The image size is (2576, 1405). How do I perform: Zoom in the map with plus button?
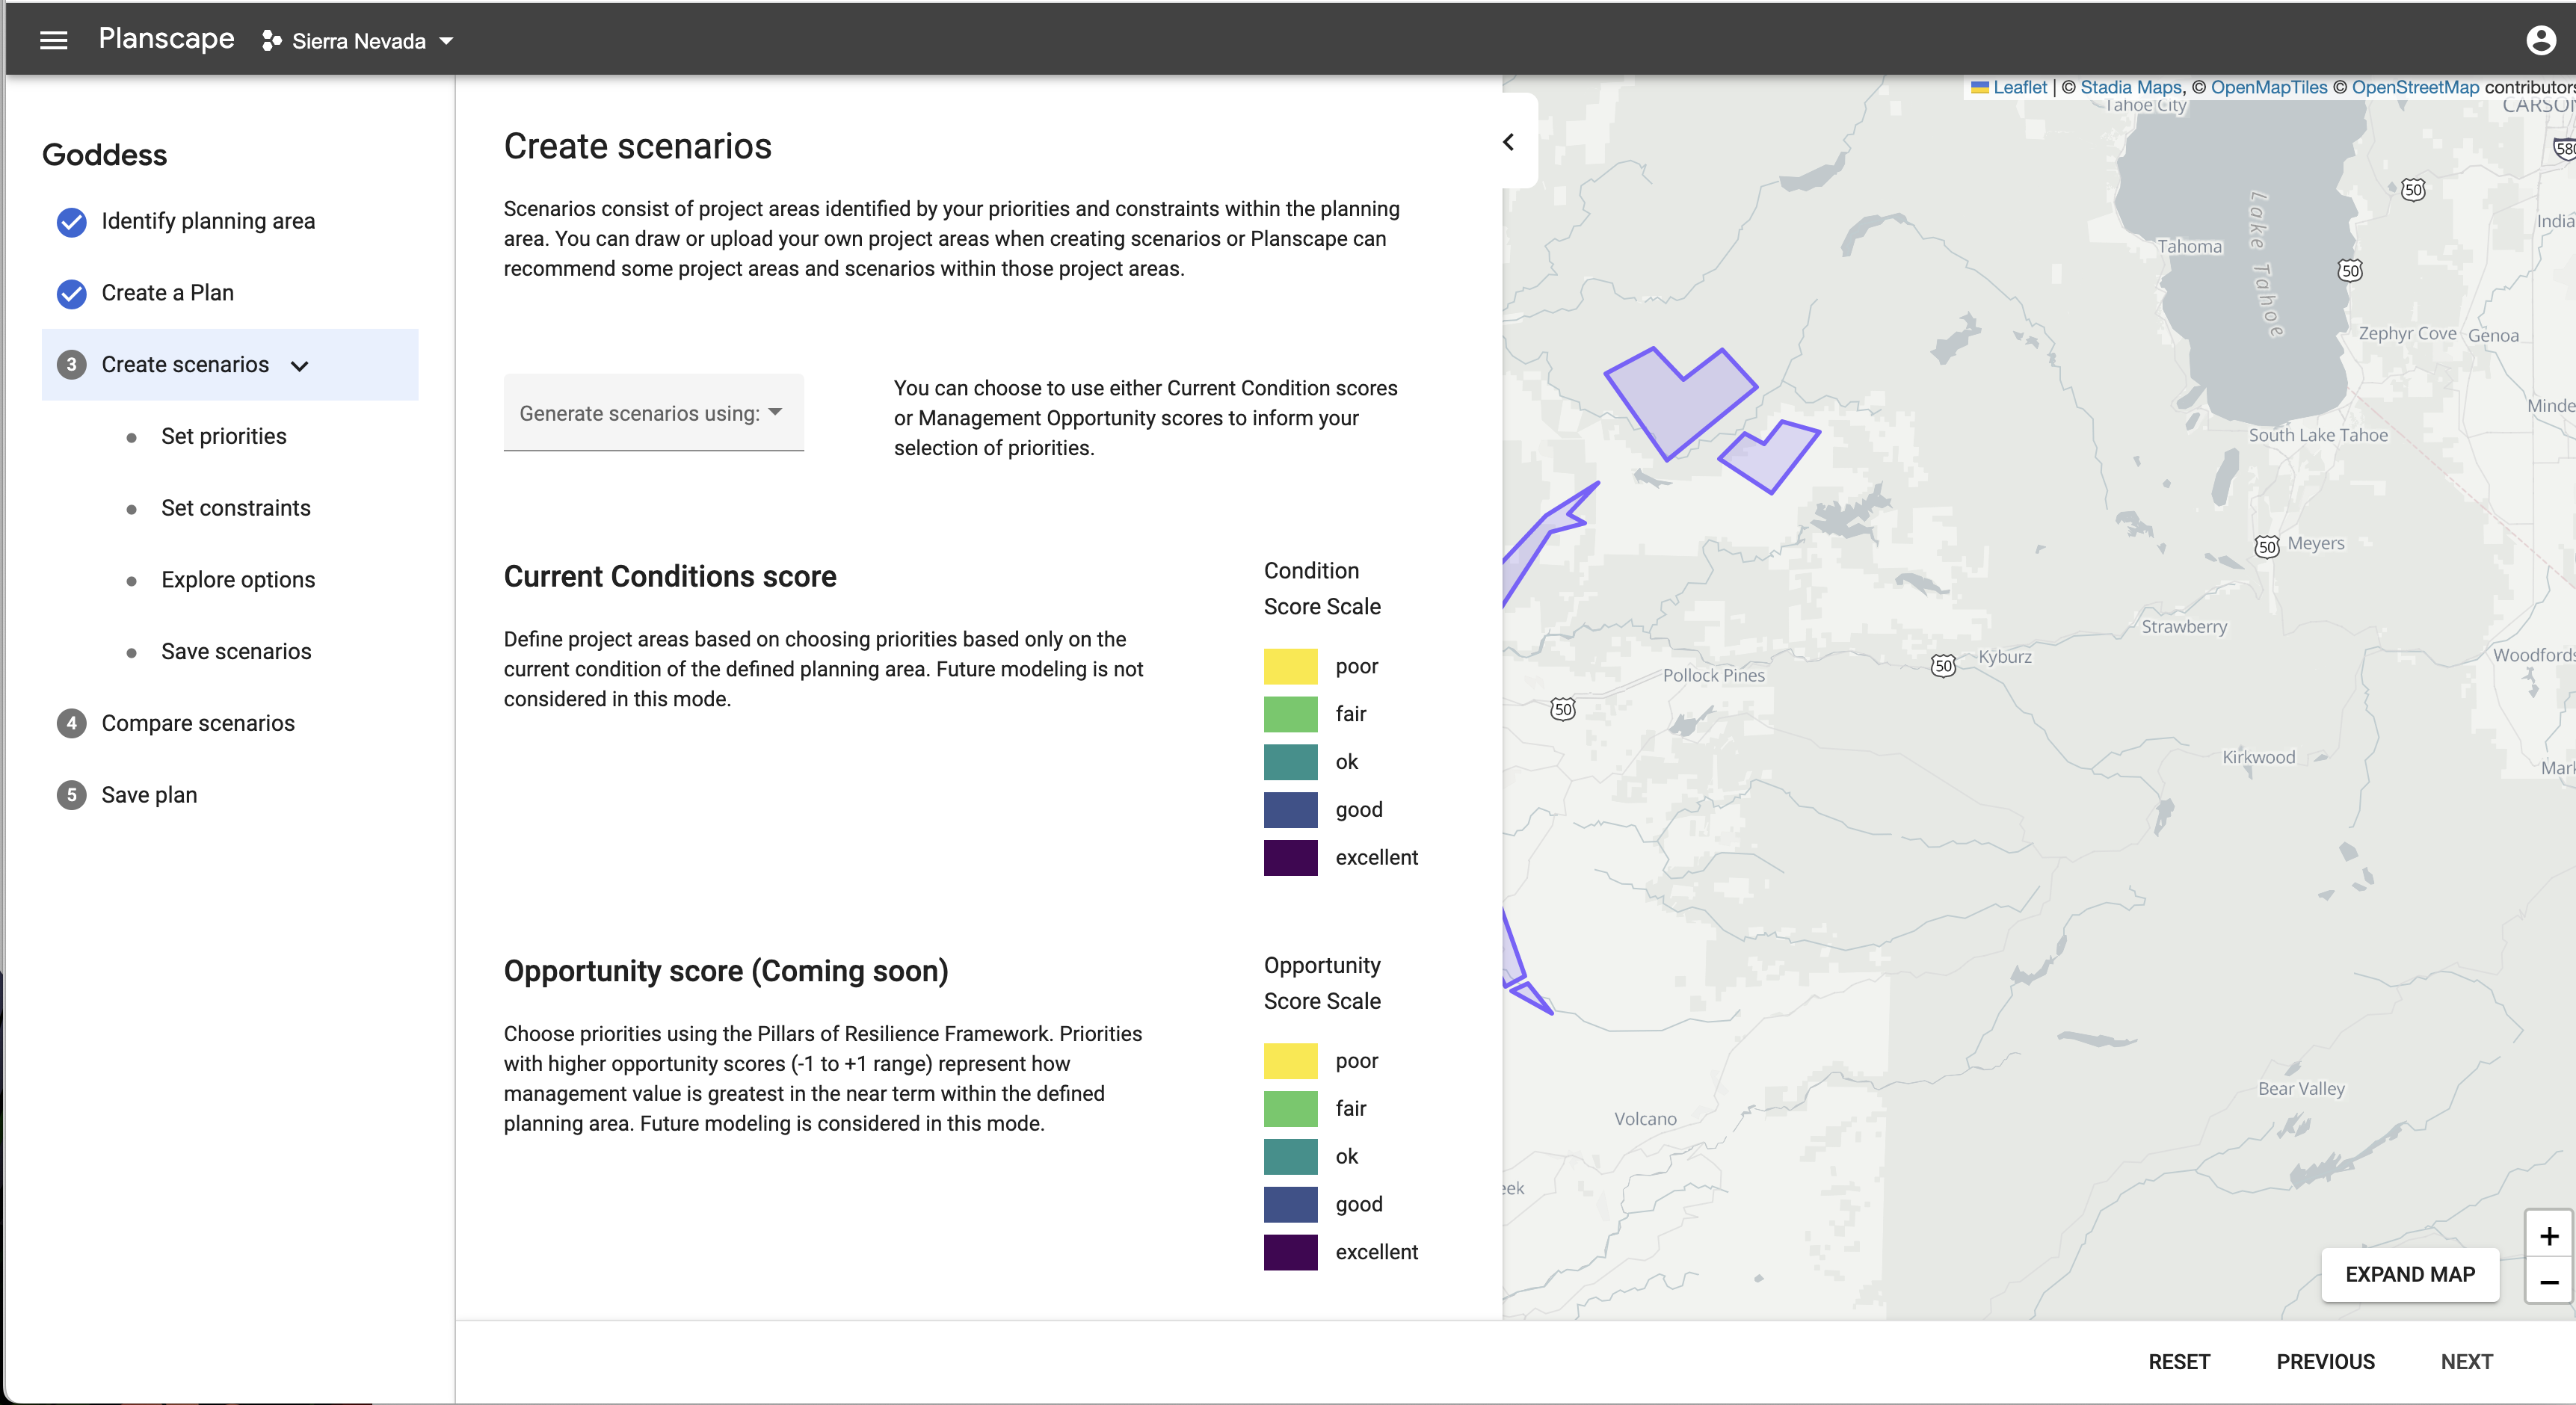(x=2548, y=1236)
